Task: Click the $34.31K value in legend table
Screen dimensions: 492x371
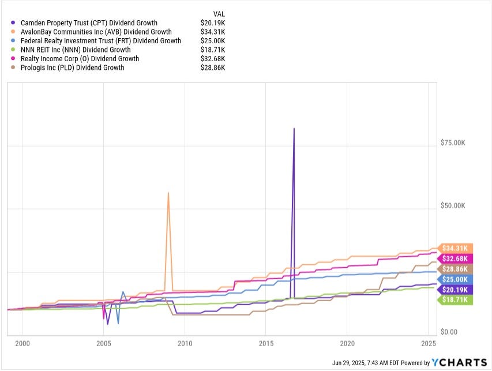Action: tap(213, 32)
